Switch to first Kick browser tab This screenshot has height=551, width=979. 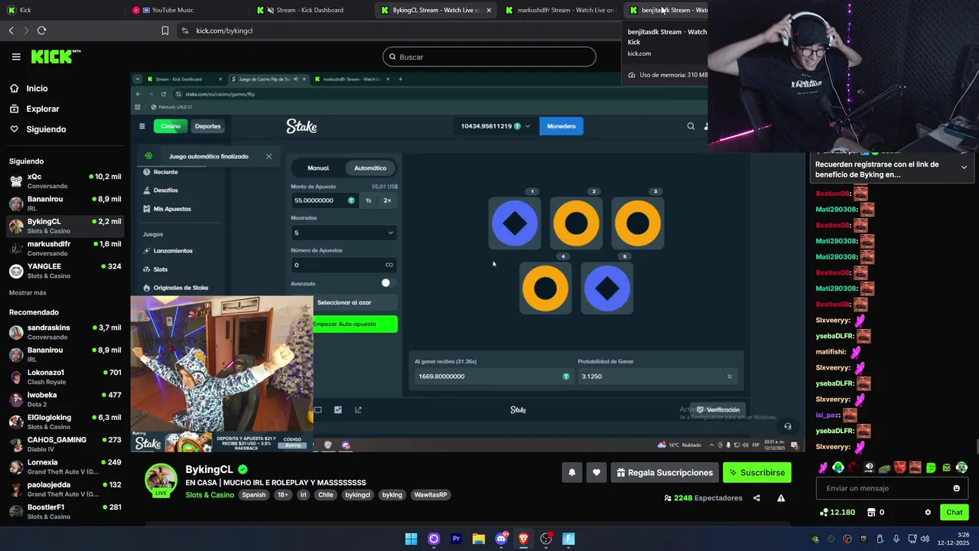pos(61,10)
